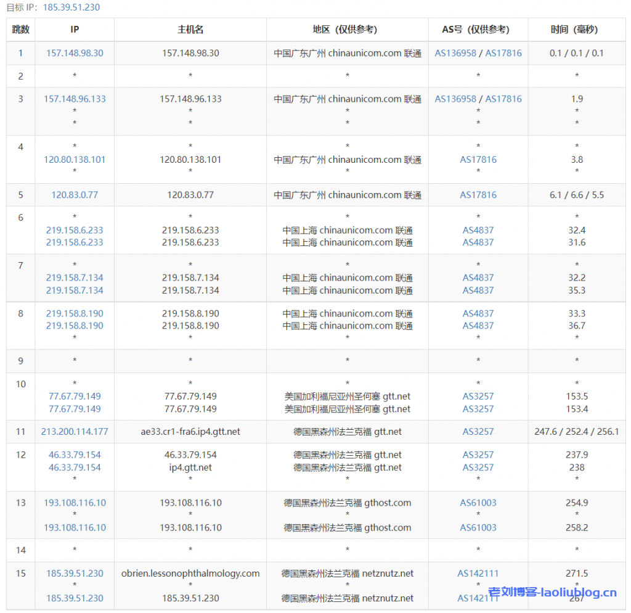The height and width of the screenshot is (613, 631).
Task: Open the 157.148.98.30 IP link in hop 1
Action: coord(75,53)
